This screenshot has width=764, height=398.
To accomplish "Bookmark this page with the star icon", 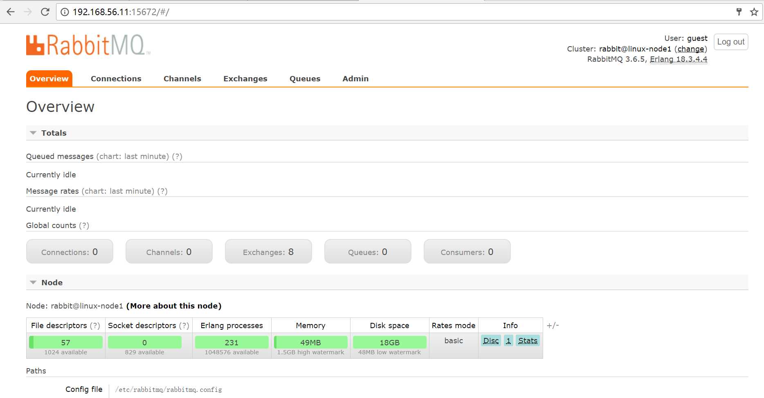I will point(754,12).
